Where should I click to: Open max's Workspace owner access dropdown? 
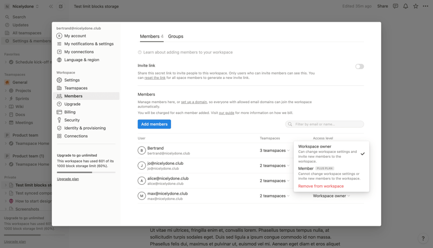pyautogui.click(x=331, y=196)
